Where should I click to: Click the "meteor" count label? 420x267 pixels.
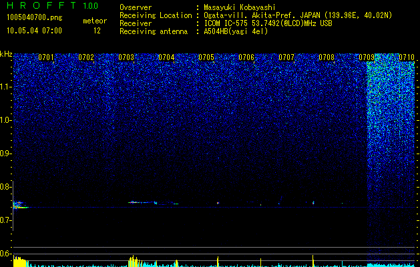coord(95,21)
